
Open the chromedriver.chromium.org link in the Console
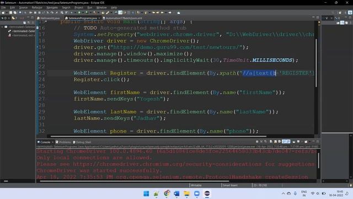167,164
